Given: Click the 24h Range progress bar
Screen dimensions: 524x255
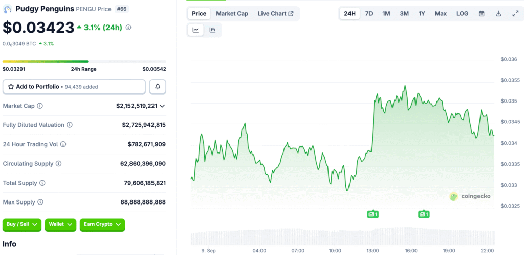Looking at the screenshot, I should coord(84,61).
